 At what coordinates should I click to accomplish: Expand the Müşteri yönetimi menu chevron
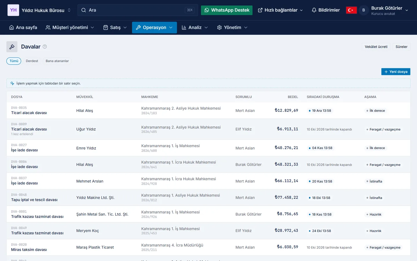click(x=92, y=28)
